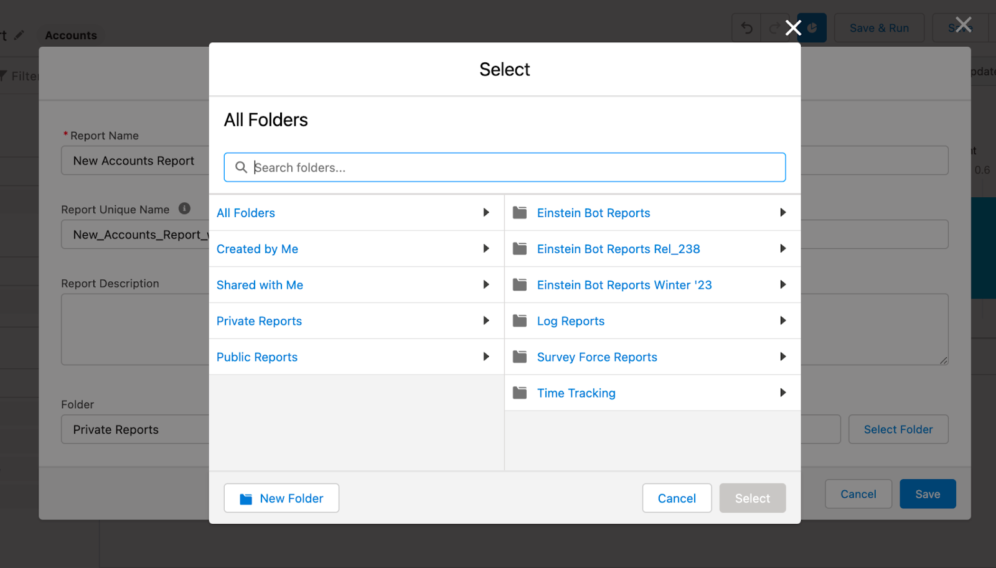Viewport: 996px width, 568px height.
Task: Click the Report Description textarea
Action: pos(135,330)
